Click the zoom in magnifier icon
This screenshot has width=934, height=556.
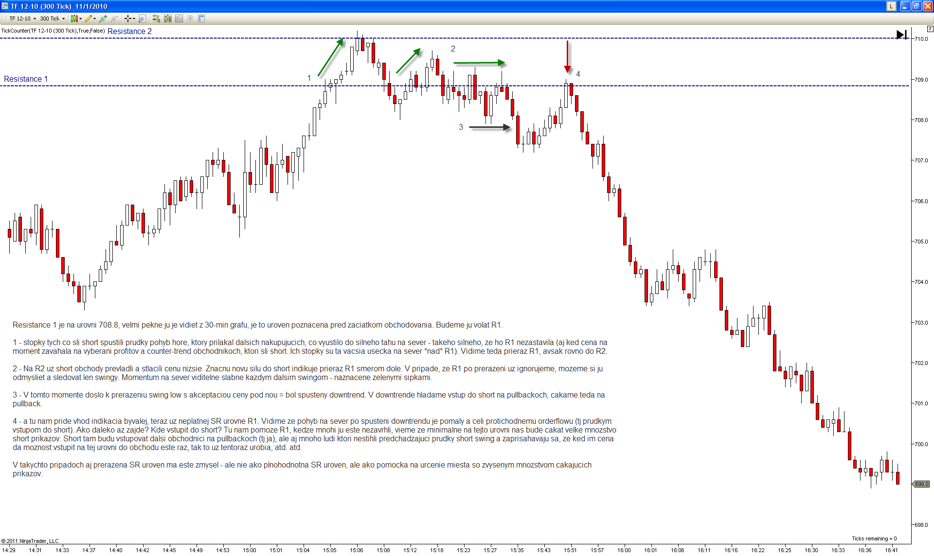[103, 18]
